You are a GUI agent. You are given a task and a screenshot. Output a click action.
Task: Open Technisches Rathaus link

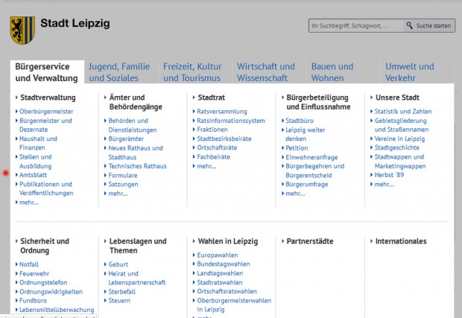point(137,166)
